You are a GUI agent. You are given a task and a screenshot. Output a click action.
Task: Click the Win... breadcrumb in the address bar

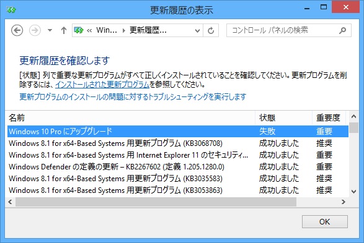tap(107, 30)
